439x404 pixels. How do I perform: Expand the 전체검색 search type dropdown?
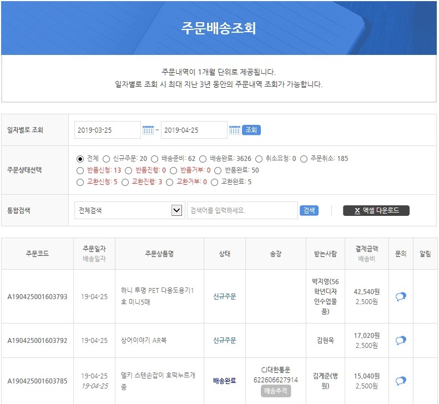point(129,210)
